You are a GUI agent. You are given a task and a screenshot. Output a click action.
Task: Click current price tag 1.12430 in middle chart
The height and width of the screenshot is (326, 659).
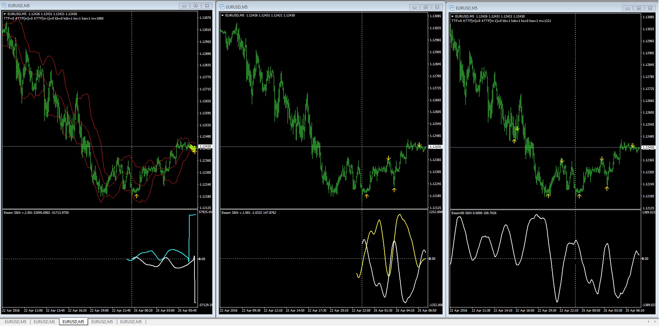pos(435,147)
